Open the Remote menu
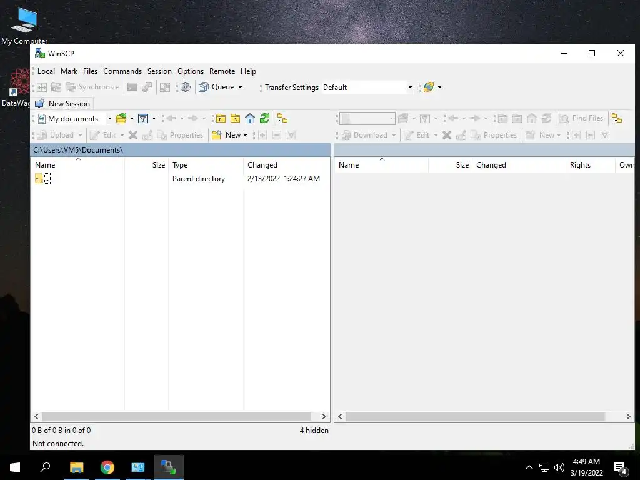Screen dimensions: 640x480 tap(222, 71)
